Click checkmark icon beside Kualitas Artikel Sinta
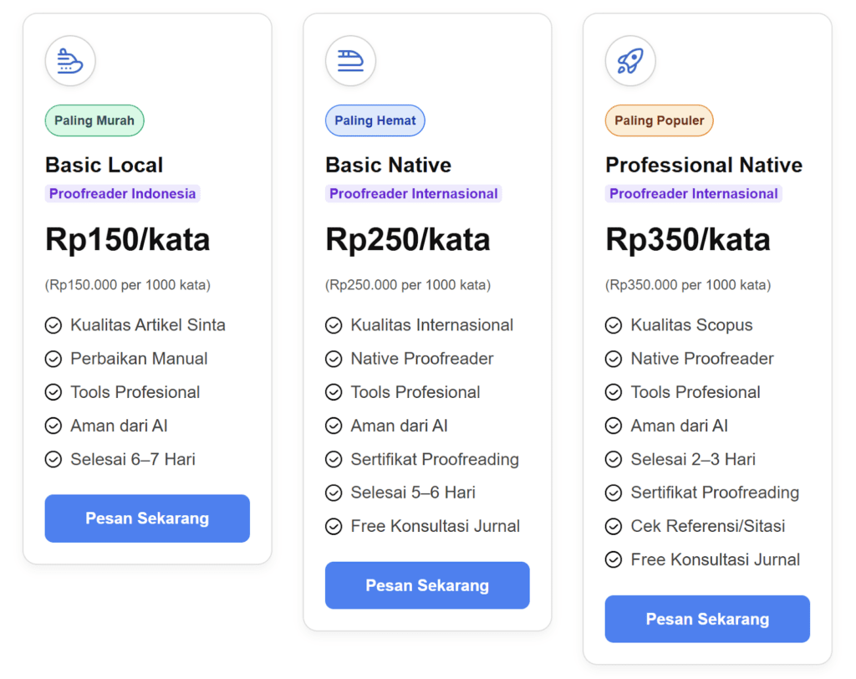This screenshot has width=856, height=679. [x=53, y=325]
